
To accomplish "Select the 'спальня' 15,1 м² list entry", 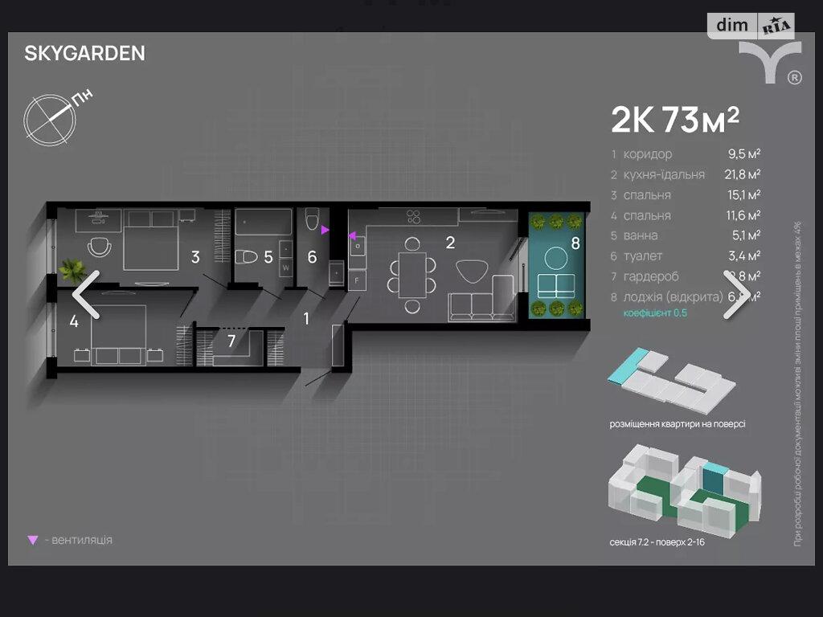I will (685, 195).
